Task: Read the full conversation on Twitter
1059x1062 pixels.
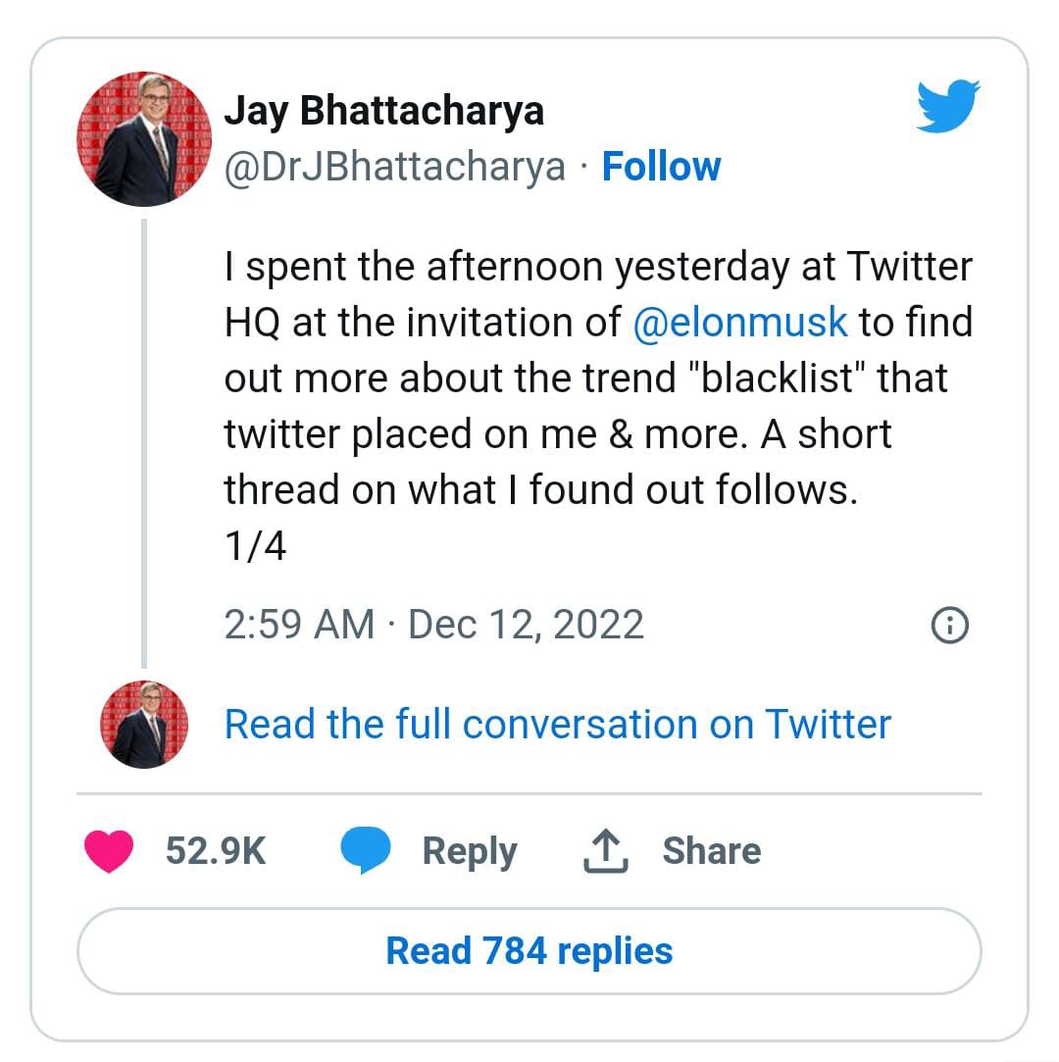Action: click(557, 725)
